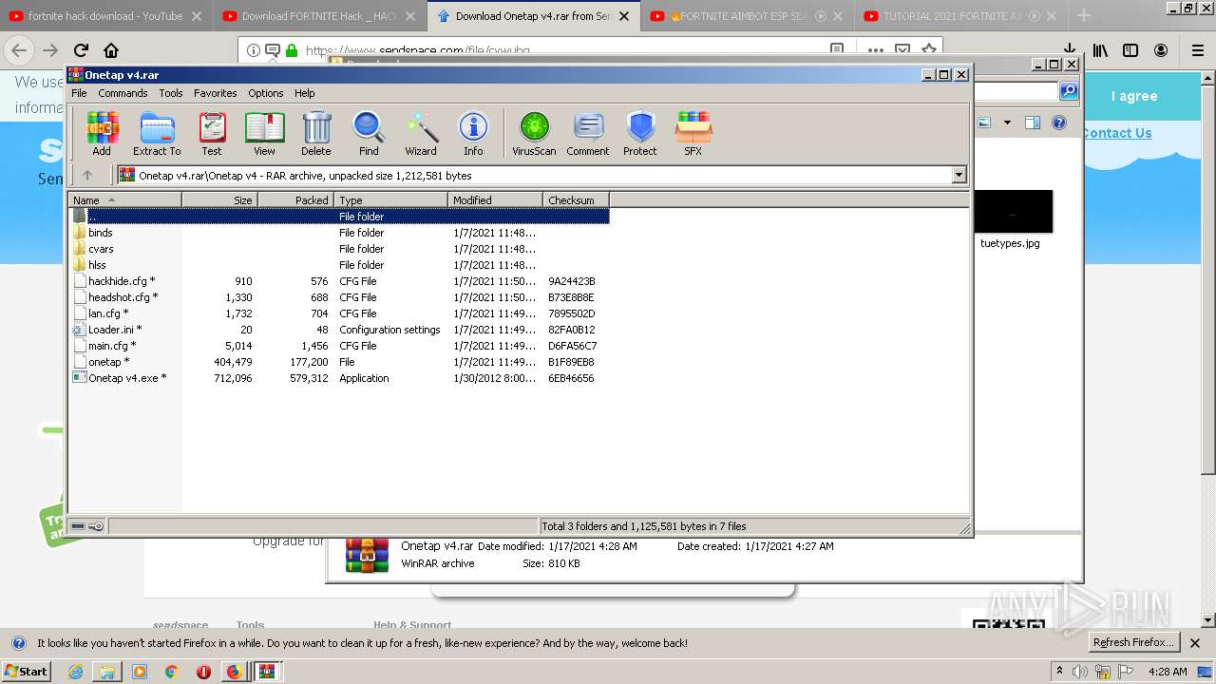Click the Comment toolbar icon
Image resolution: width=1216 pixels, height=684 pixels.
[x=588, y=133]
